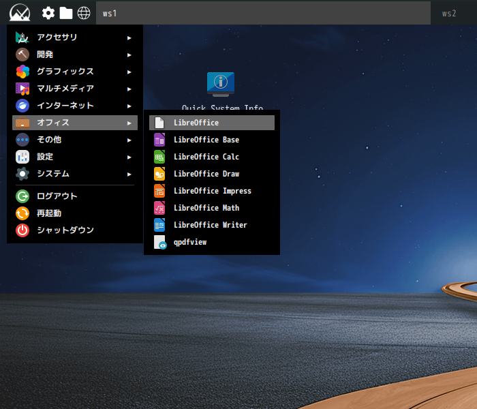
Task: Click the その他 three-dots icon
Action: (x=22, y=140)
